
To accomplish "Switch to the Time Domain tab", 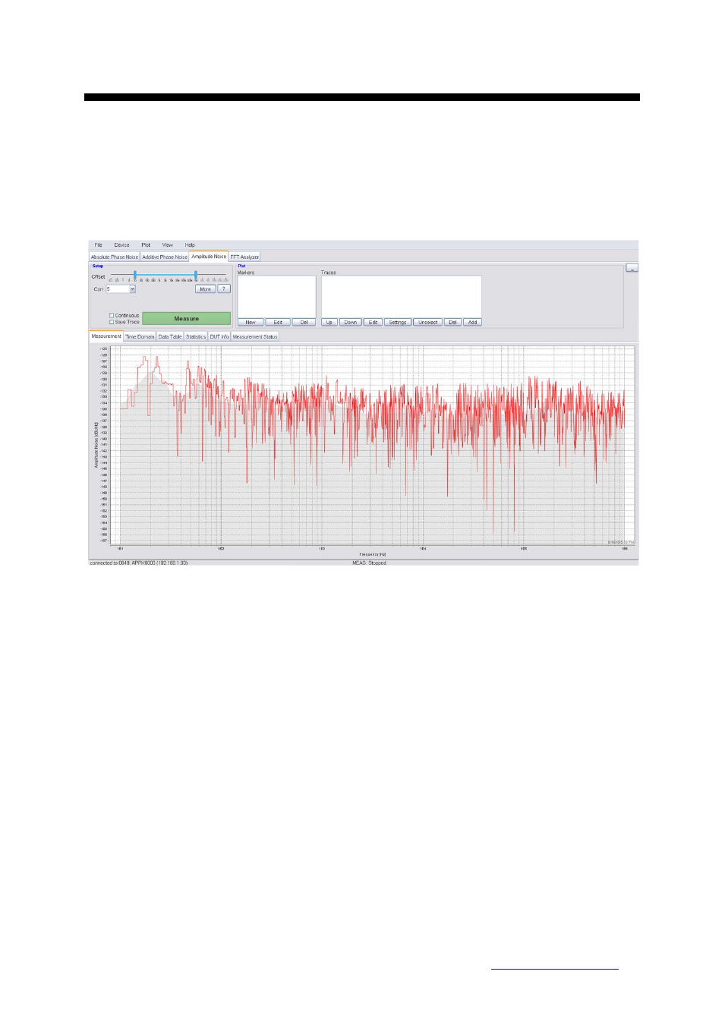I will coord(140,336).
